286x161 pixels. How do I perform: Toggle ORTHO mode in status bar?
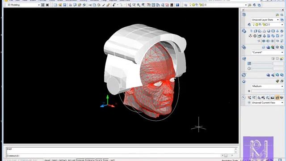63,160
